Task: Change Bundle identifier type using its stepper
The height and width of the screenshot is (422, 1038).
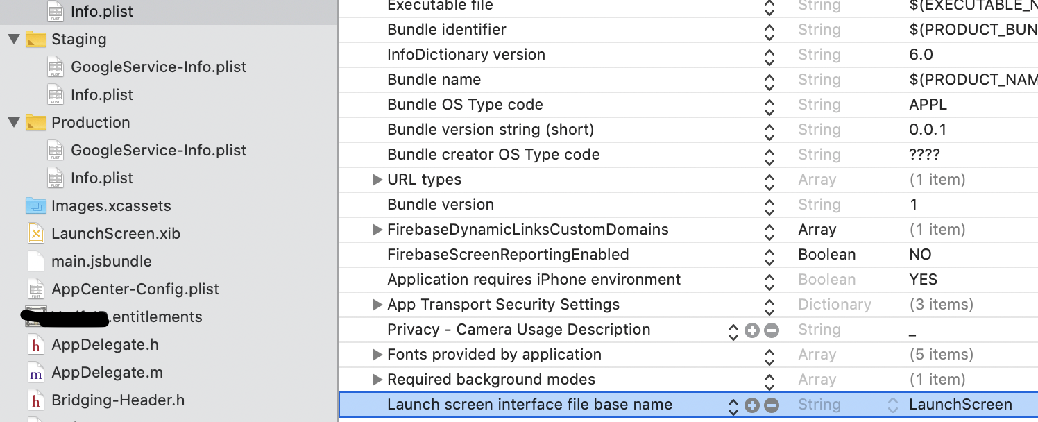Action: (x=769, y=30)
